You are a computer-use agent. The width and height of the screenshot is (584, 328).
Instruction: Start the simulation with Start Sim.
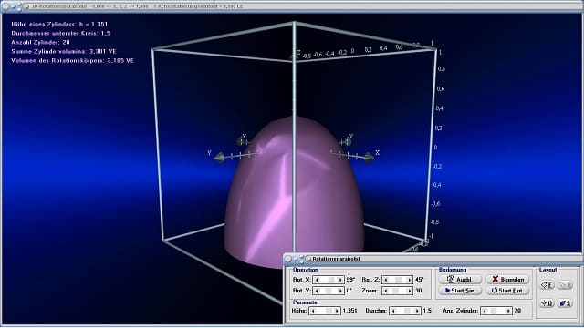[x=460, y=291]
